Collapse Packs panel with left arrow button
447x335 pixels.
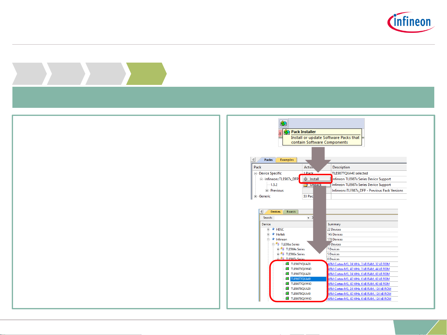(x=253, y=160)
